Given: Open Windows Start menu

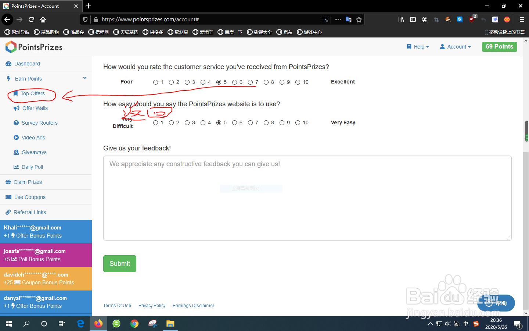Looking at the screenshot, I should pyautogui.click(x=9, y=324).
